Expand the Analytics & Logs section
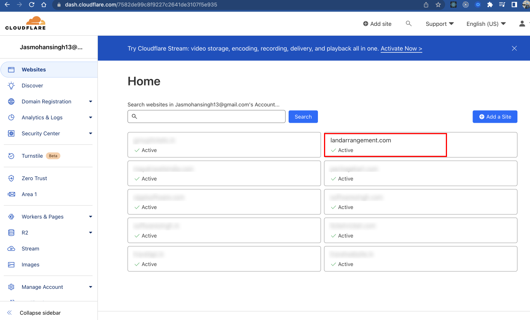Screen dimensions: 530x320 click(x=90, y=117)
